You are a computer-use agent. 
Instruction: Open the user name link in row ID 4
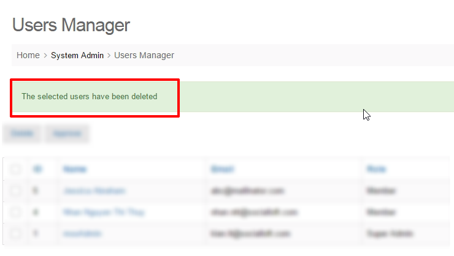(104, 213)
